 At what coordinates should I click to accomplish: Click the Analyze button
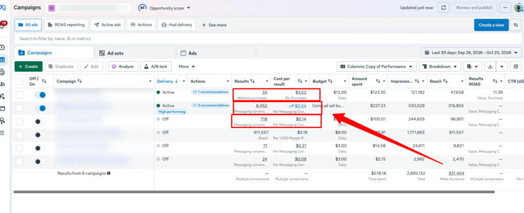[x=123, y=67]
